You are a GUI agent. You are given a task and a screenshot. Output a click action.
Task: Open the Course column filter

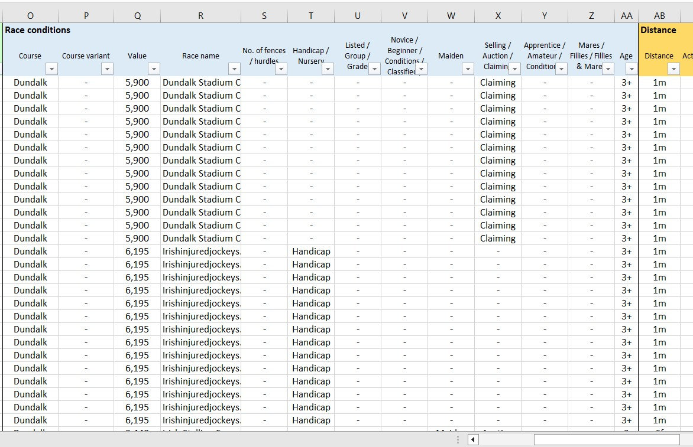click(51, 68)
